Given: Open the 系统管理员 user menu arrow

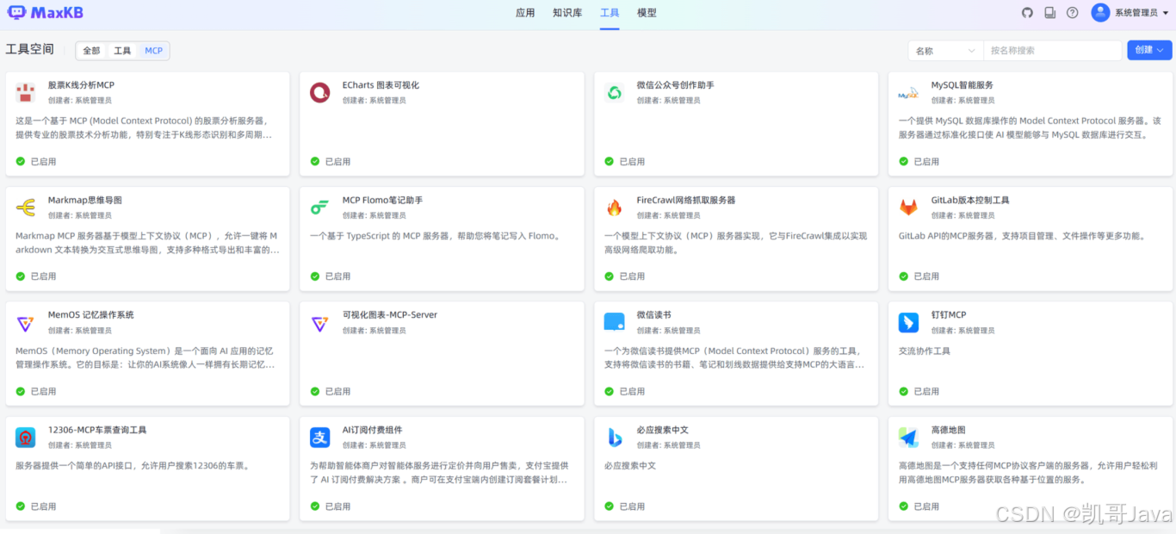Looking at the screenshot, I should (x=1166, y=13).
